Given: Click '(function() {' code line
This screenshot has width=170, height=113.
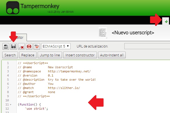Looking at the screenshot, I should pyautogui.click(x=29, y=104).
